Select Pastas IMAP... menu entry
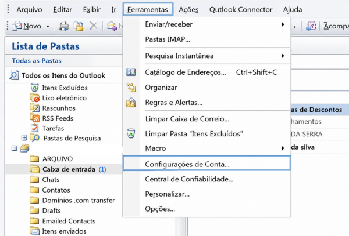 pos(206,39)
